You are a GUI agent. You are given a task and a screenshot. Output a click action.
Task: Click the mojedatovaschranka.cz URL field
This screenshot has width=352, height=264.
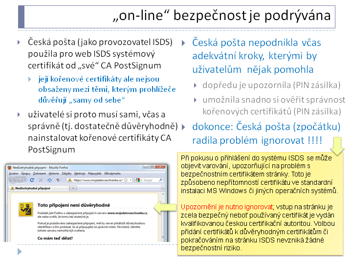pyautogui.click(x=98, y=180)
